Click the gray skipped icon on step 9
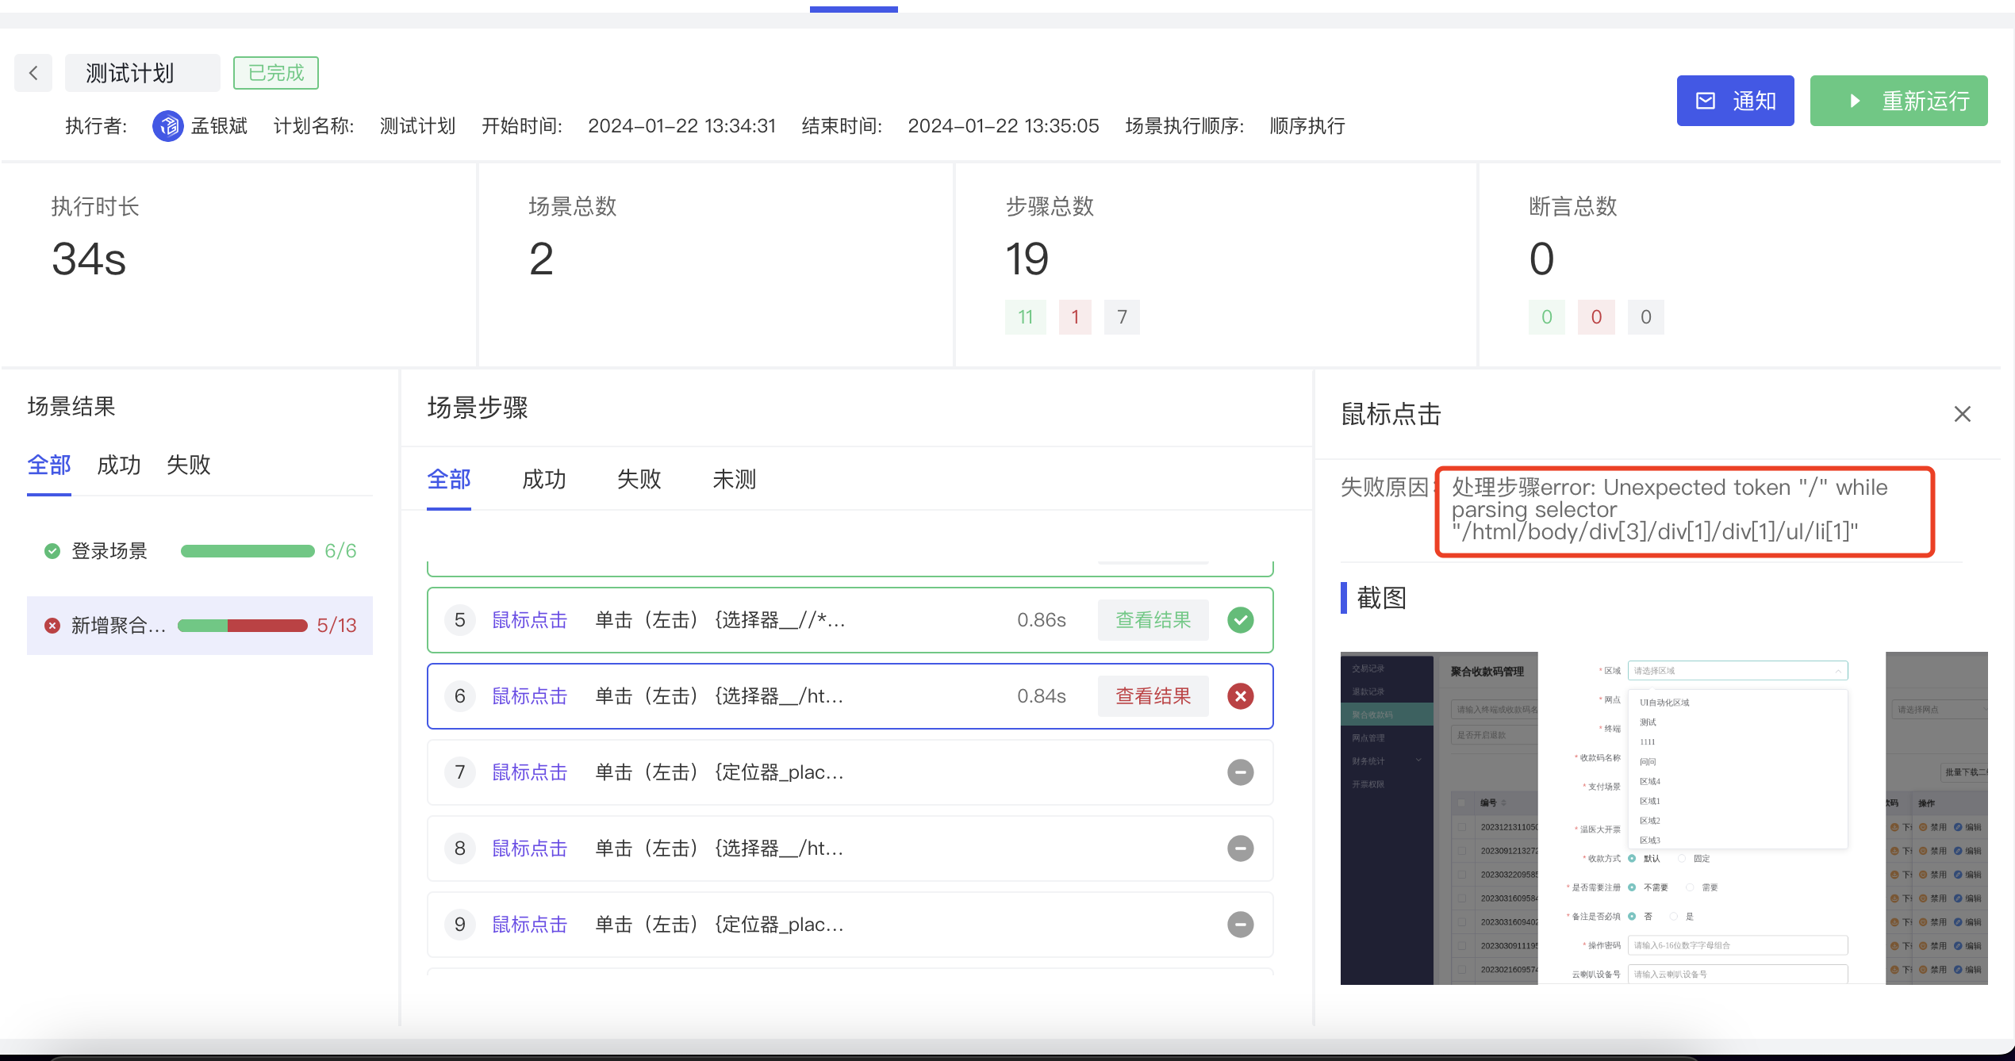The width and height of the screenshot is (2015, 1061). click(1240, 925)
